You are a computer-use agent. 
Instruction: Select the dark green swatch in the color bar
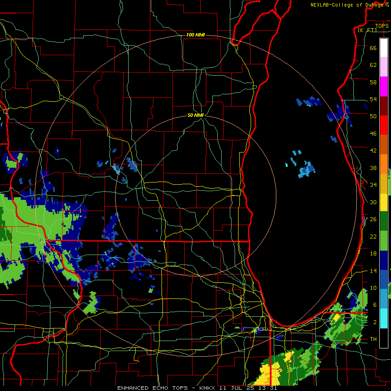[384, 221]
